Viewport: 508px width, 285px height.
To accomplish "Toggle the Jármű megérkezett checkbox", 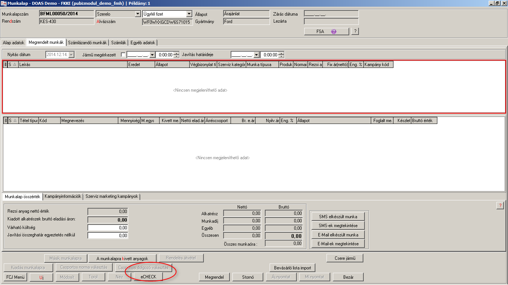I will (123, 55).
